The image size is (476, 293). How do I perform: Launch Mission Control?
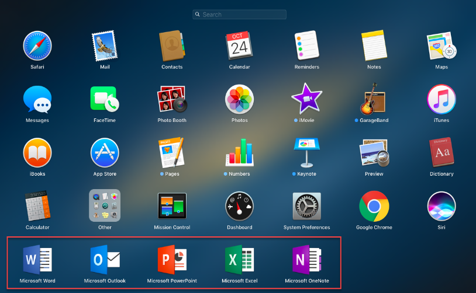[x=172, y=206]
